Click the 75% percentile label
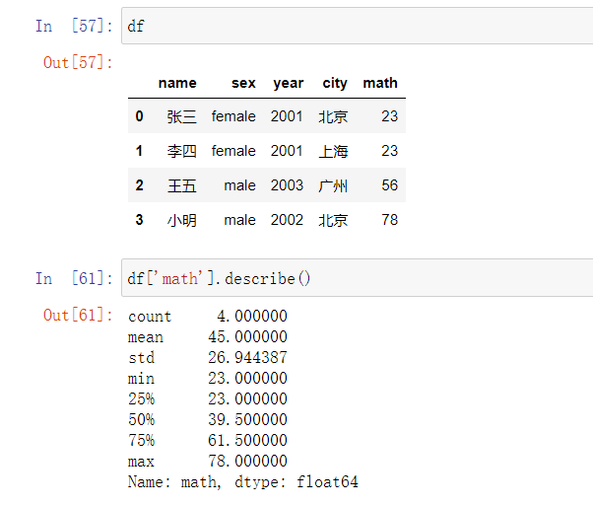The width and height of the screenshot is (593, 505). [141, 440]
